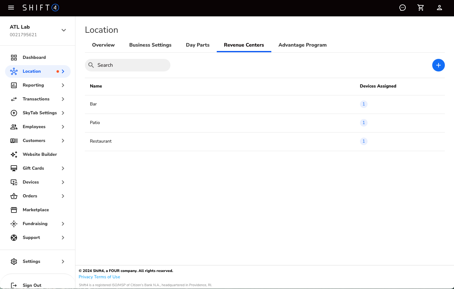
Task: Click the Website Builder sparkle icon
Action: click(14, 155)
